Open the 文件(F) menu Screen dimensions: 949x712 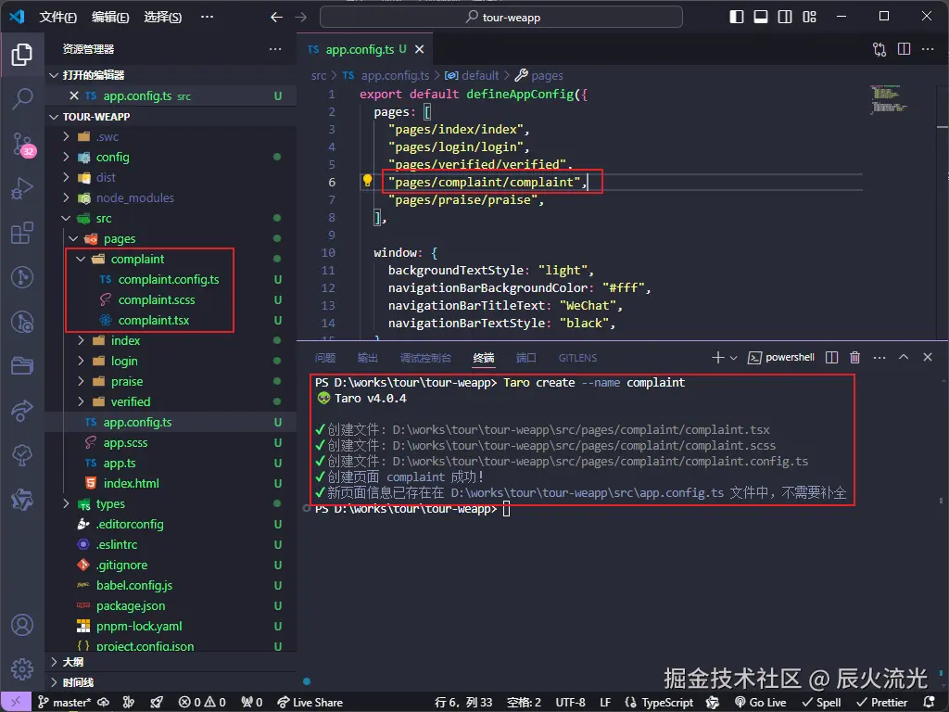[x=58, y=17]
